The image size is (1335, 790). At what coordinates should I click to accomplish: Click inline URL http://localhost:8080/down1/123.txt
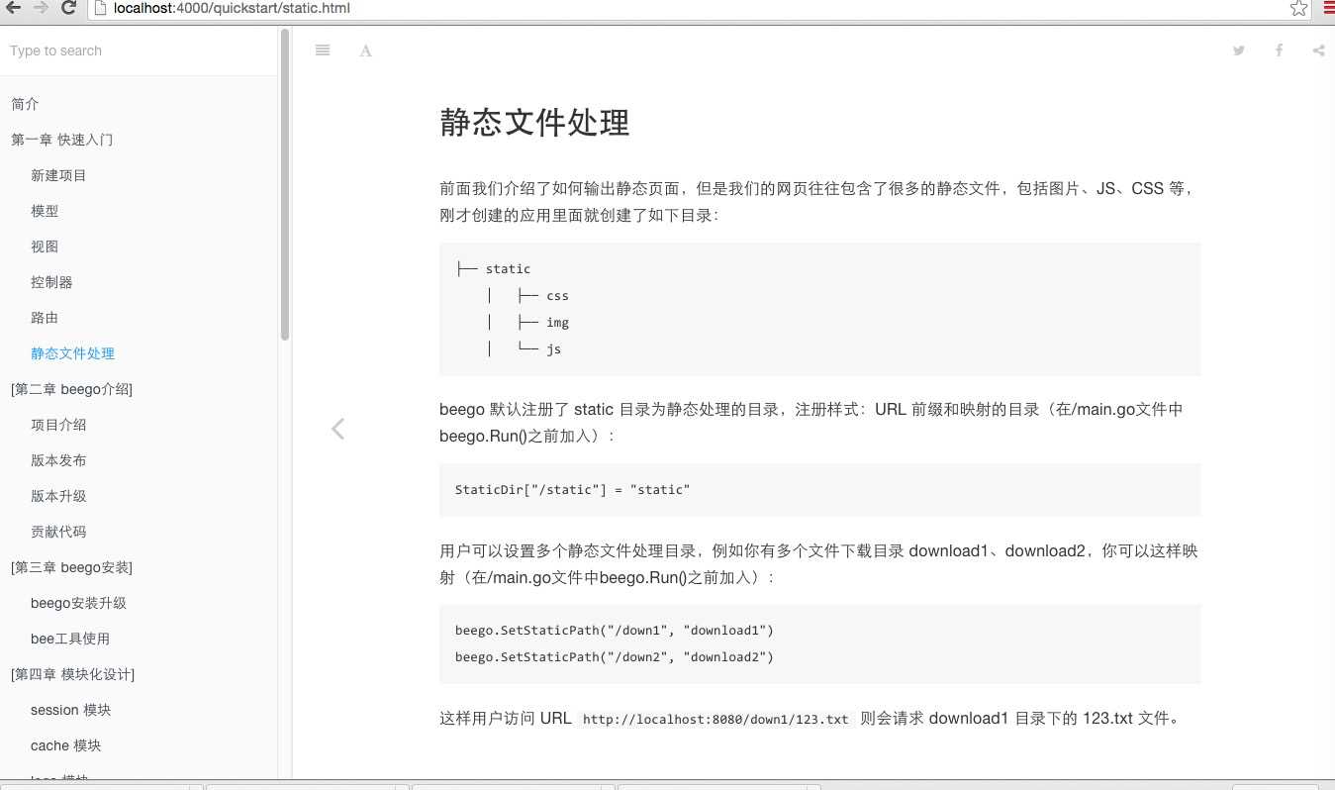(x=715, y=720)
